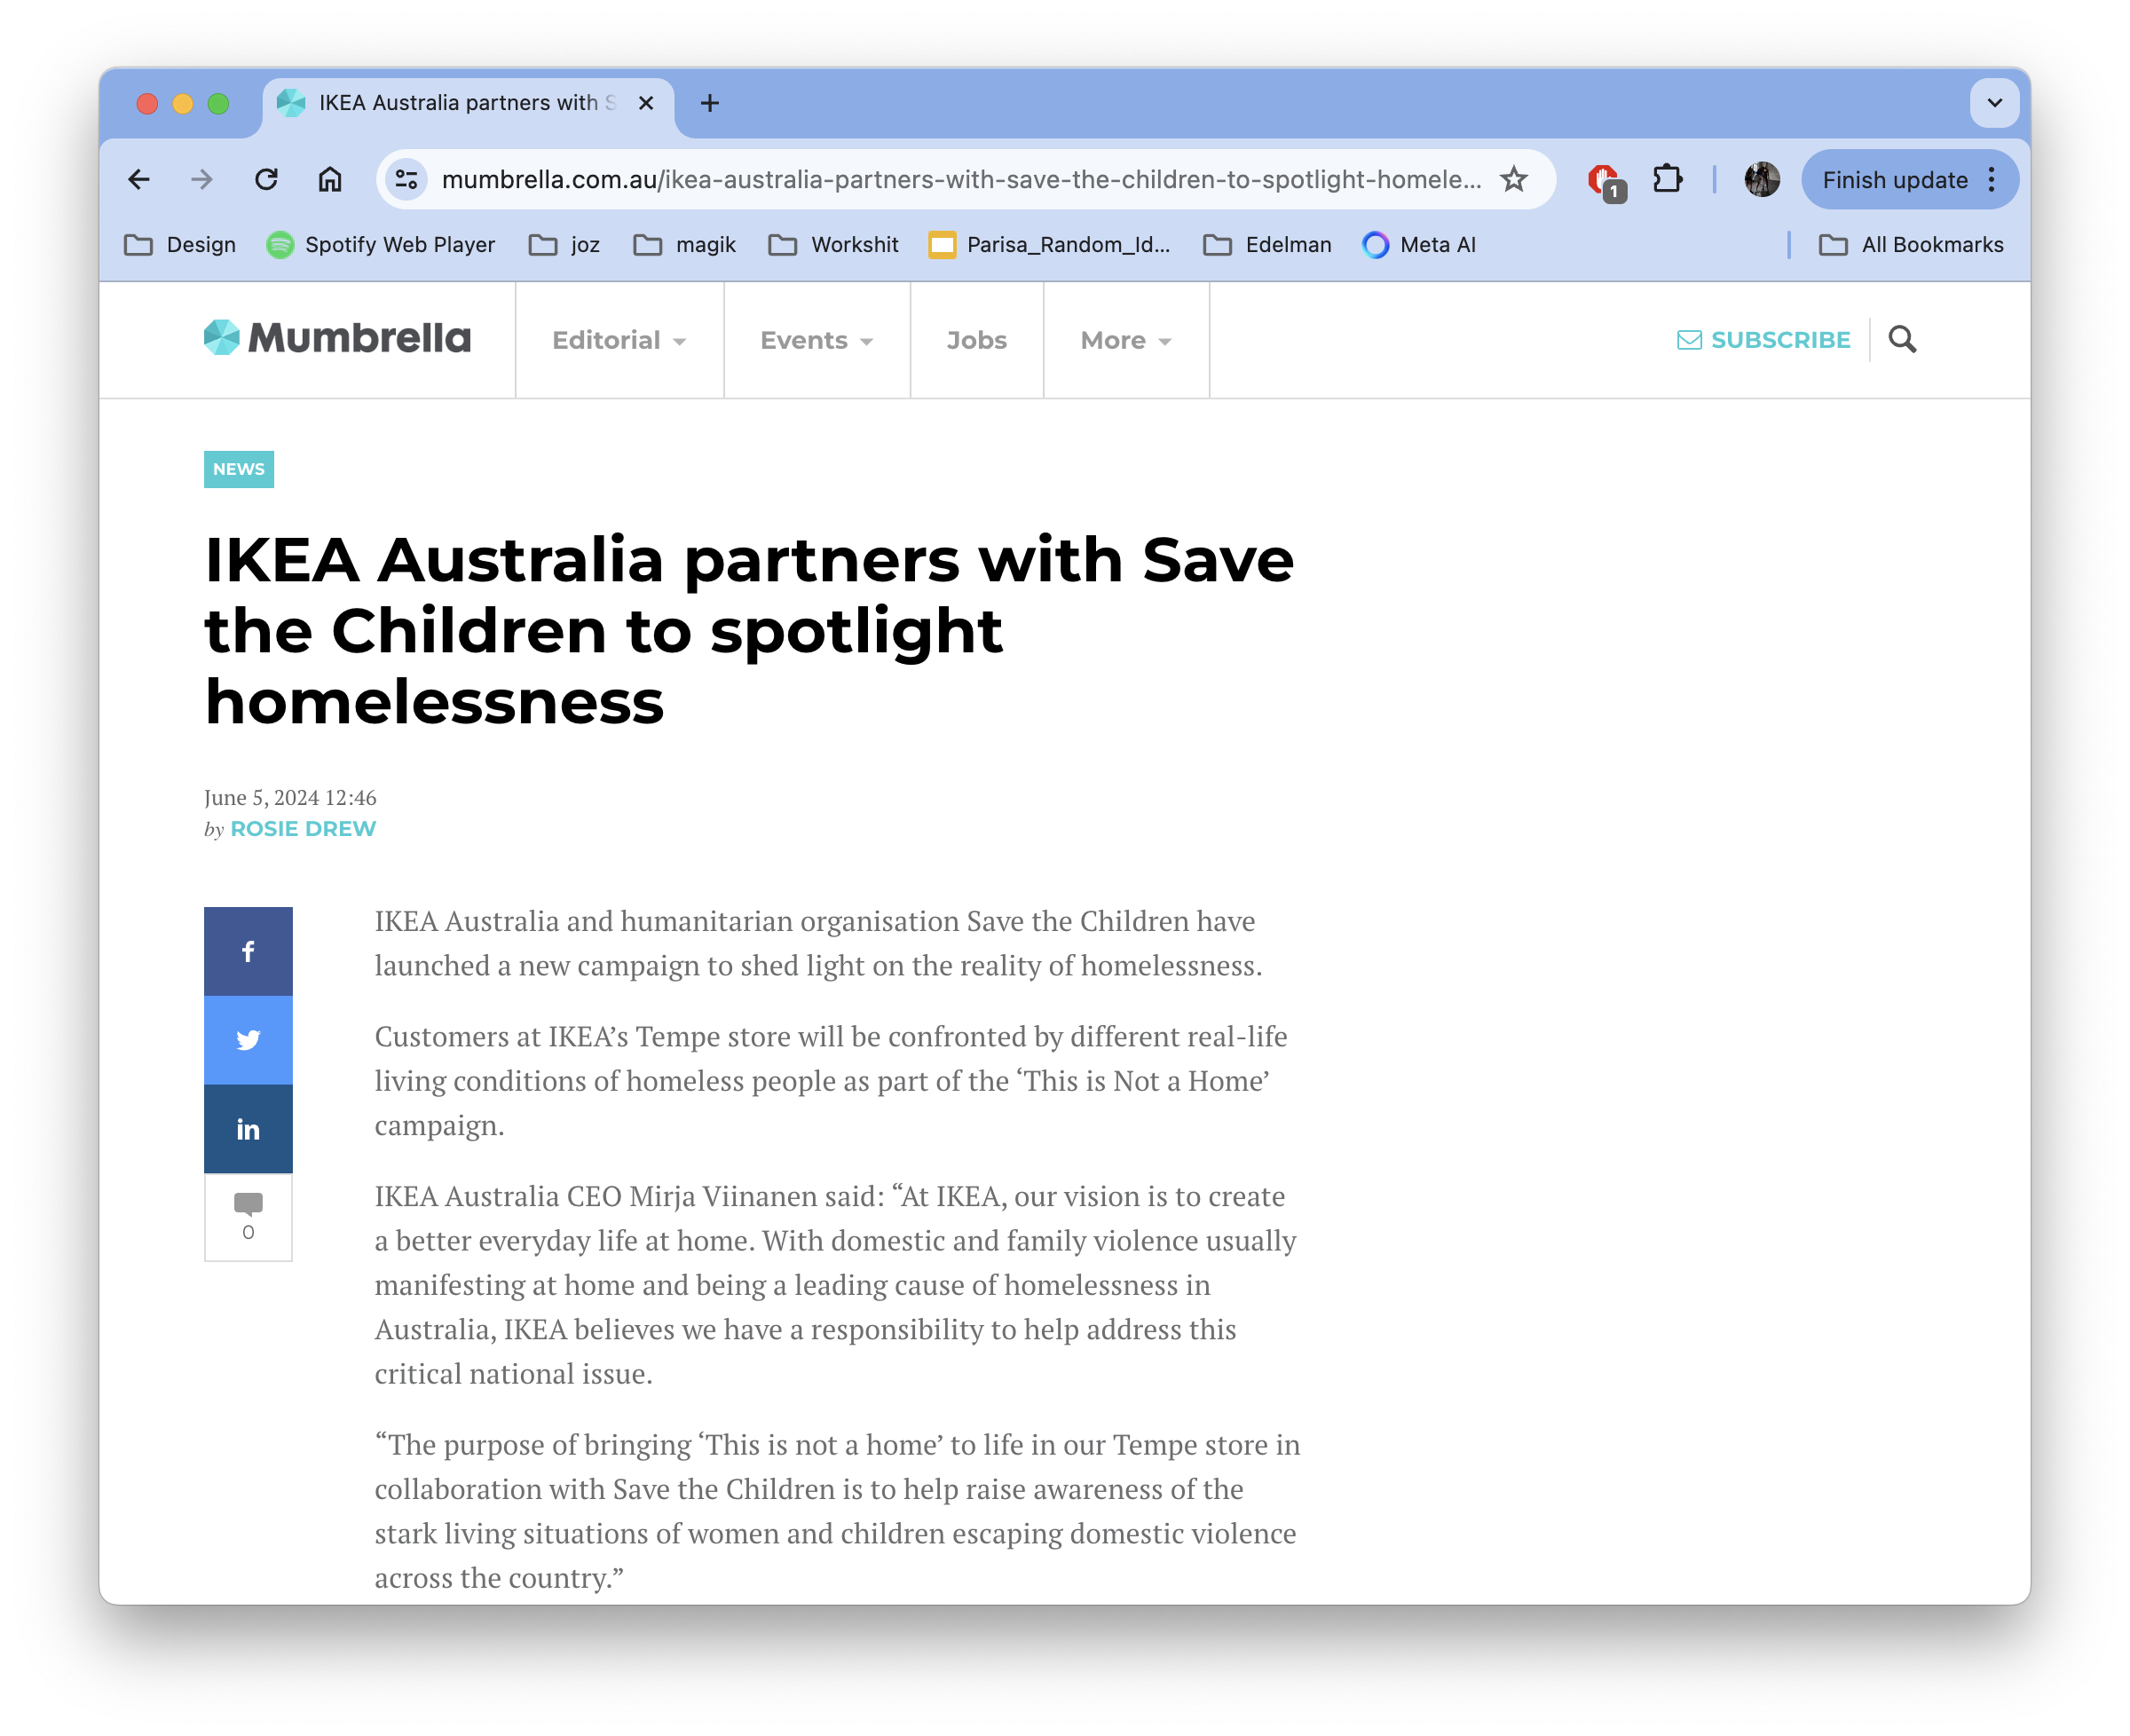Image resolution: width=2130 pixels, height=1736 pixels.
Task: Open the Jobs menu item
Action: click(x=977, y=340)
